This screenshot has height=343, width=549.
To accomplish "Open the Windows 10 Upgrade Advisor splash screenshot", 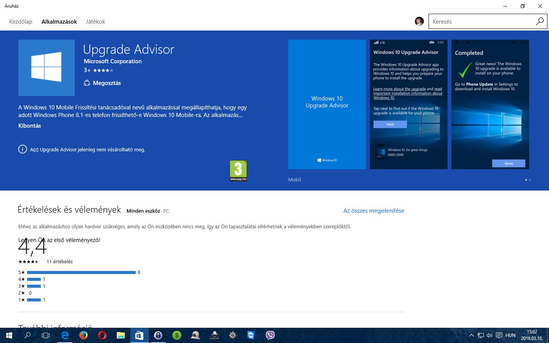I will click(x=327, y=104).
